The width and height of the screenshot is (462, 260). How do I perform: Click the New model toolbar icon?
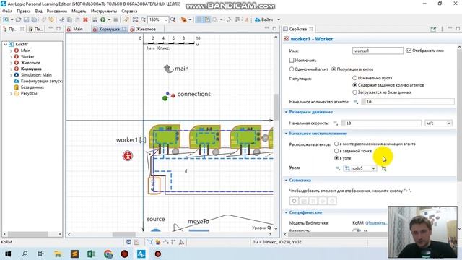pos(6,19)
